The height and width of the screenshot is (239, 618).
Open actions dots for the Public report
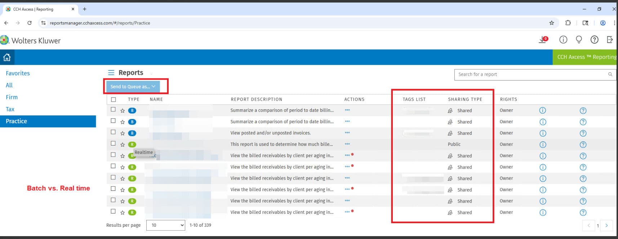[347, 144]
